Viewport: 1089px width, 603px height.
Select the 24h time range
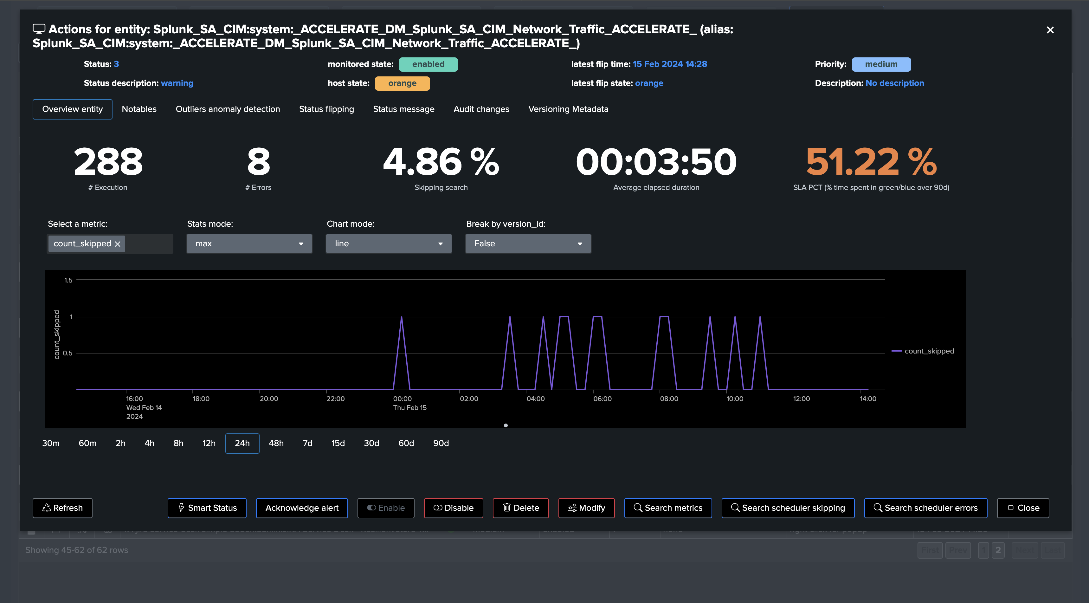[x=242, y=443]
